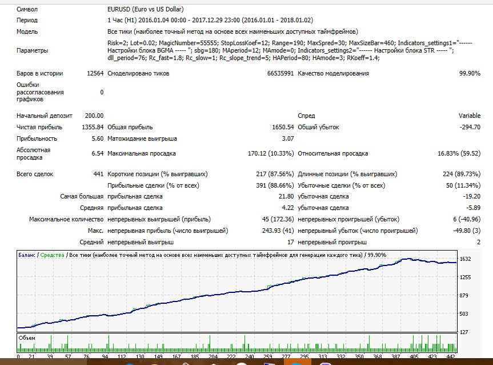This screenshot has width=493, height=365.
Task: Click the "Матожидание выигрыша" label
Action: tap(142, 138)
